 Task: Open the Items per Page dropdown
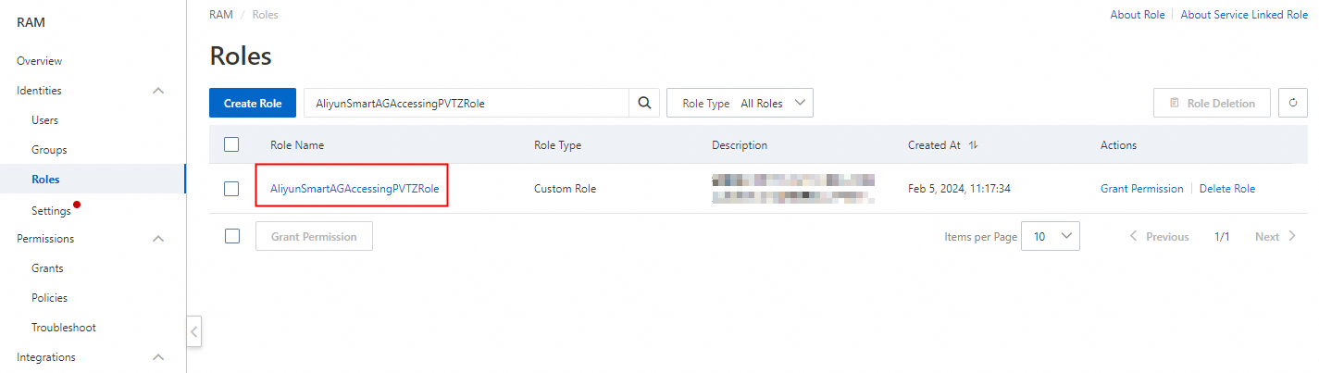[x=1051, y=237]
